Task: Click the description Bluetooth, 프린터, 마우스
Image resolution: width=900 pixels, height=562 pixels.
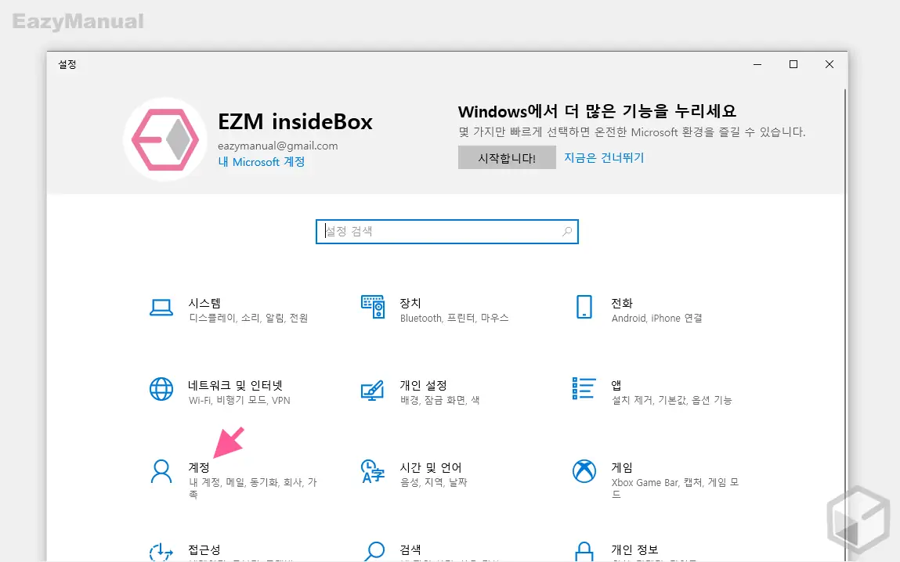Action: (x=454, y=318)
